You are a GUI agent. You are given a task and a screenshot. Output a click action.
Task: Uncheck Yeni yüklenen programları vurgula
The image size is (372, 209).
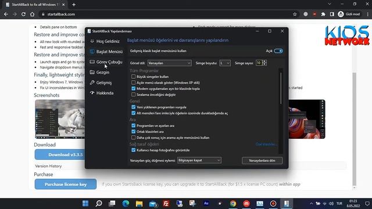(133, 107)
